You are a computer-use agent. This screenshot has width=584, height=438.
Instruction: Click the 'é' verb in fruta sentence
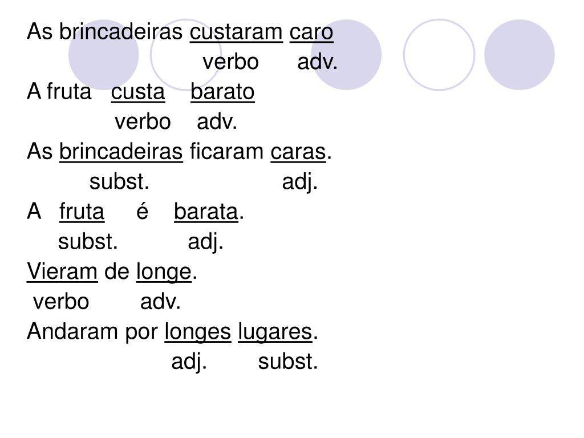(x=142, y=211)
